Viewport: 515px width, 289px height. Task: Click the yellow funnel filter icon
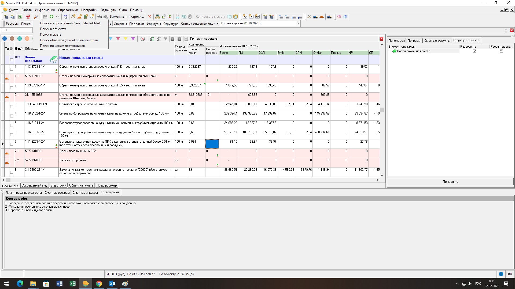[x=126, y=39]
